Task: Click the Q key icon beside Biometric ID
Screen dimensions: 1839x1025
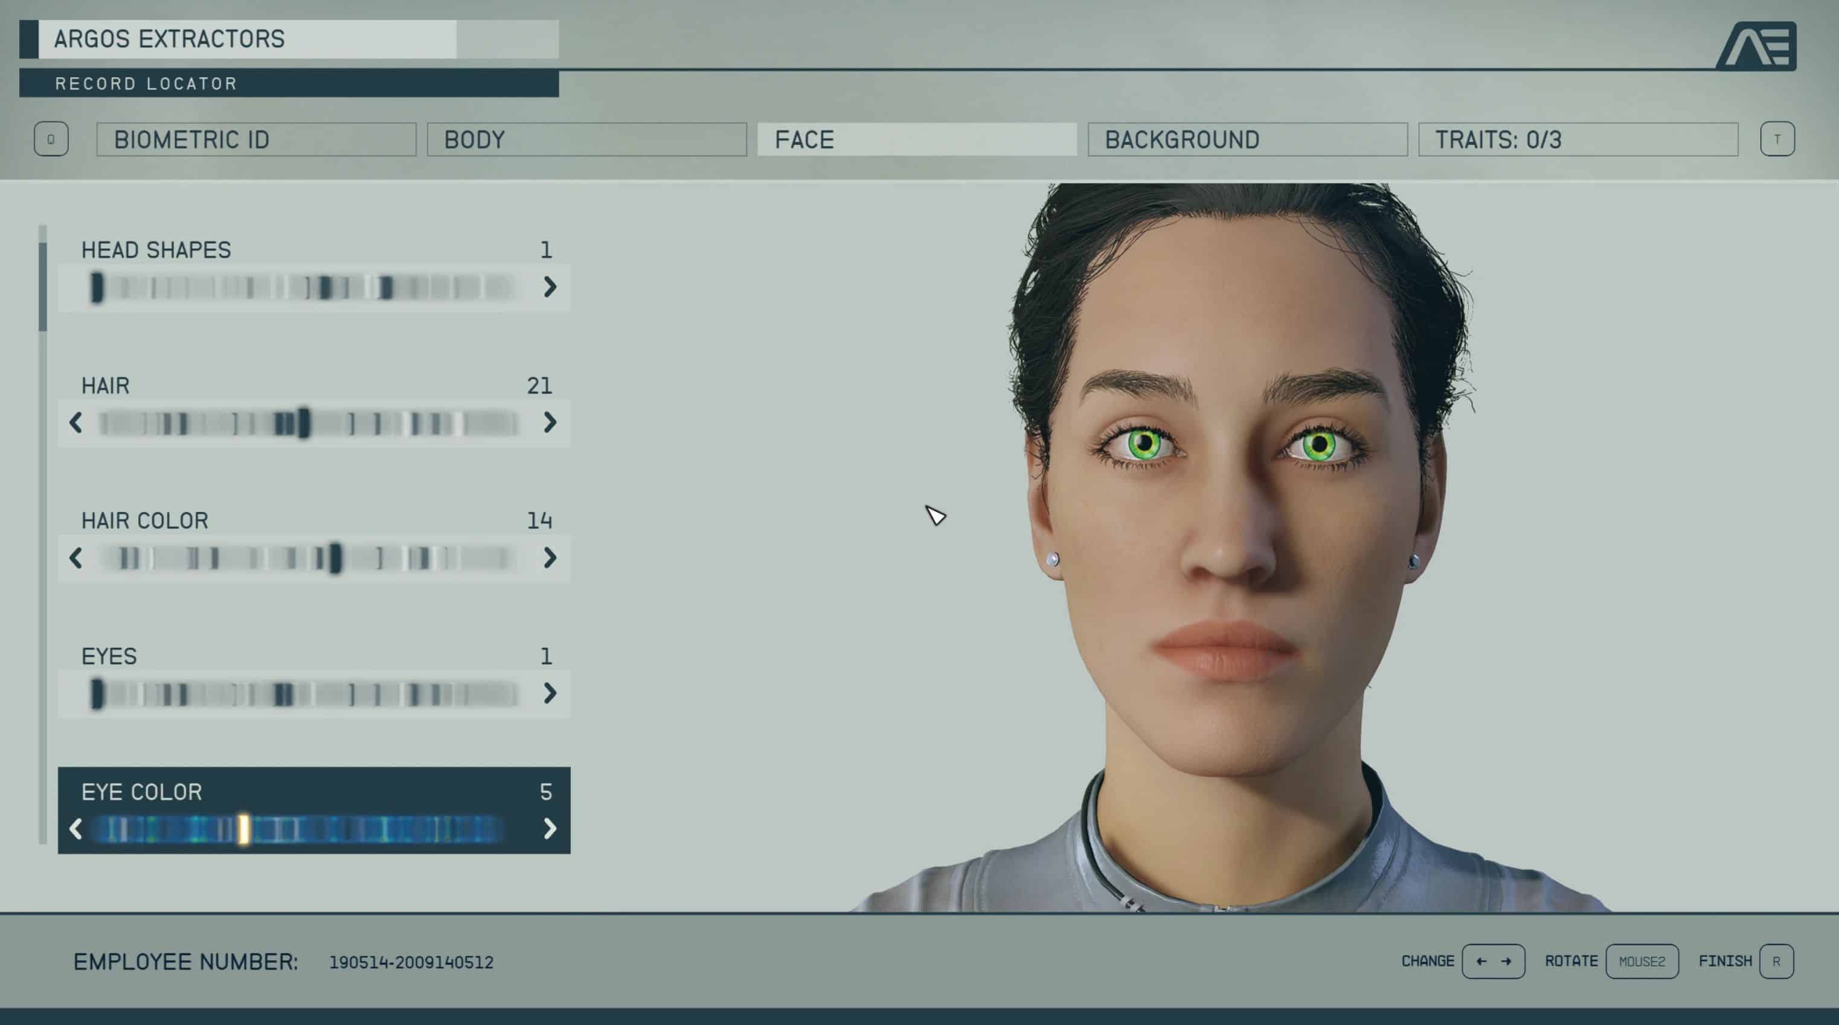Action: [51, 139]
